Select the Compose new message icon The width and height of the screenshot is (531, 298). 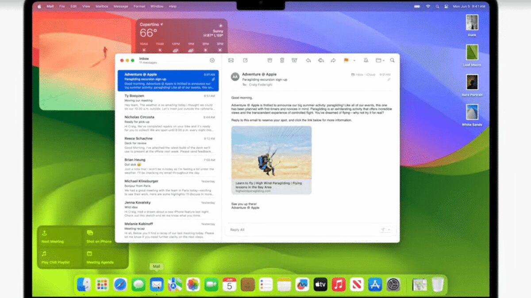246,60
